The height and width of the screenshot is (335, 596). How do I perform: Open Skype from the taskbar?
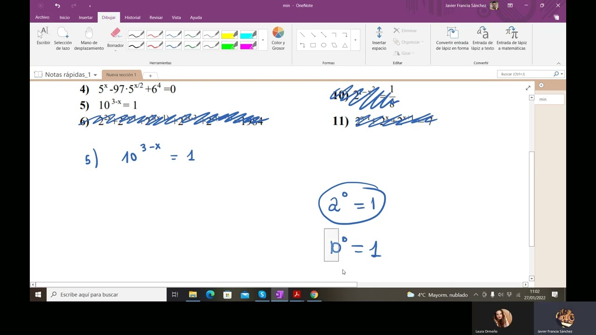(x=262, y=295)
